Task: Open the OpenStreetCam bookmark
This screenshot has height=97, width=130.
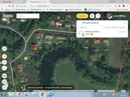Action: [x=19, y=10]
